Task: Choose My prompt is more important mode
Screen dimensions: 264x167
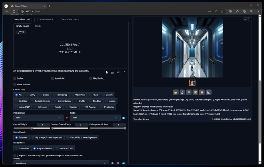Action: (47, 137)
